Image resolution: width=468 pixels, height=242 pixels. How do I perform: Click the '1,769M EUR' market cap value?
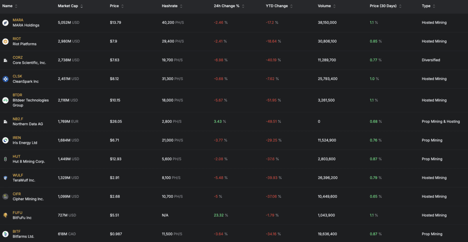(x=68, y=122)
